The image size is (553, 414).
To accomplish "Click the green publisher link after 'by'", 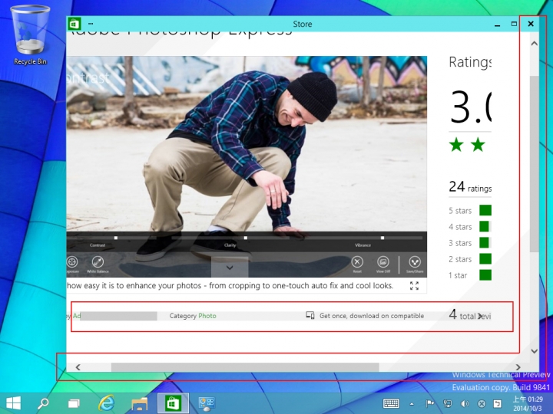I will 77,316.
